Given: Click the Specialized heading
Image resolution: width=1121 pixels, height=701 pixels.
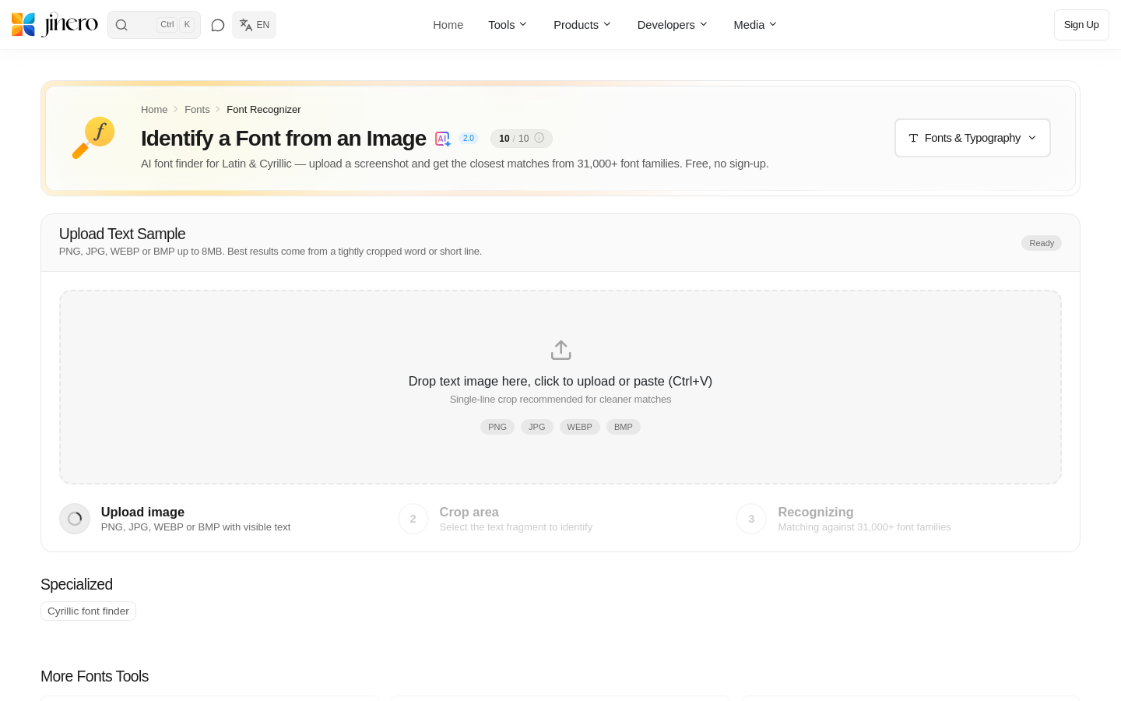Looking at the screenshot, I should (76, 584).
